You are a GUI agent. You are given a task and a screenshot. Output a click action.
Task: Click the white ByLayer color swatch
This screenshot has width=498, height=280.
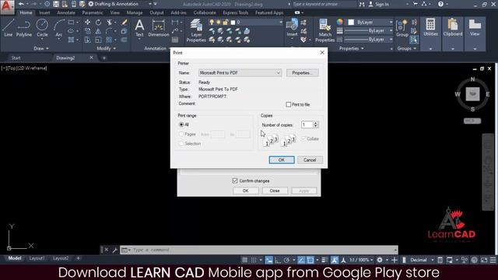click(351, 23)
